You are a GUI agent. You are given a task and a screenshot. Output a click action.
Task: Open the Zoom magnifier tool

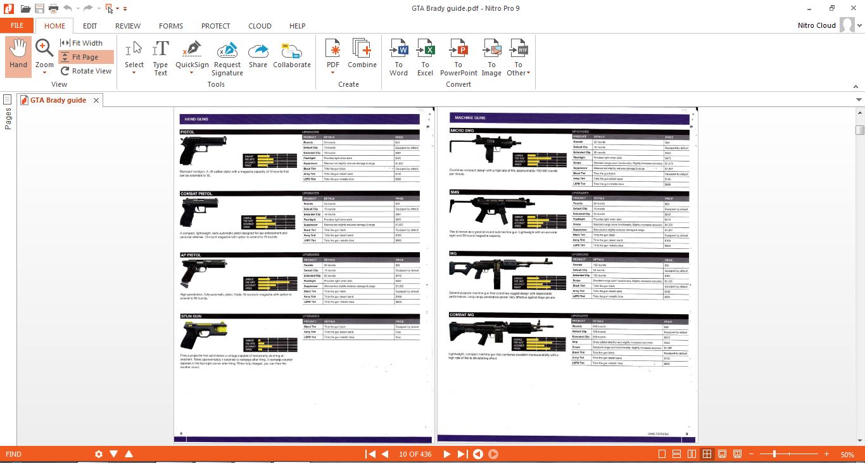(44, 48)
